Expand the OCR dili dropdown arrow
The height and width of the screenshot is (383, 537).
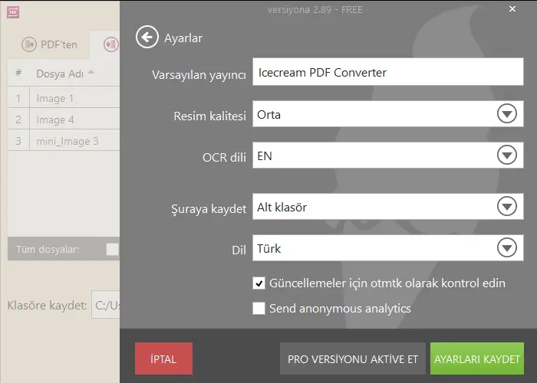[507, 155]
